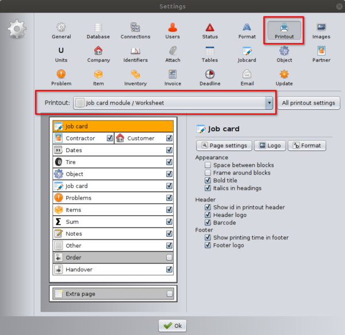Open the Problem settings section

(61, 78)
